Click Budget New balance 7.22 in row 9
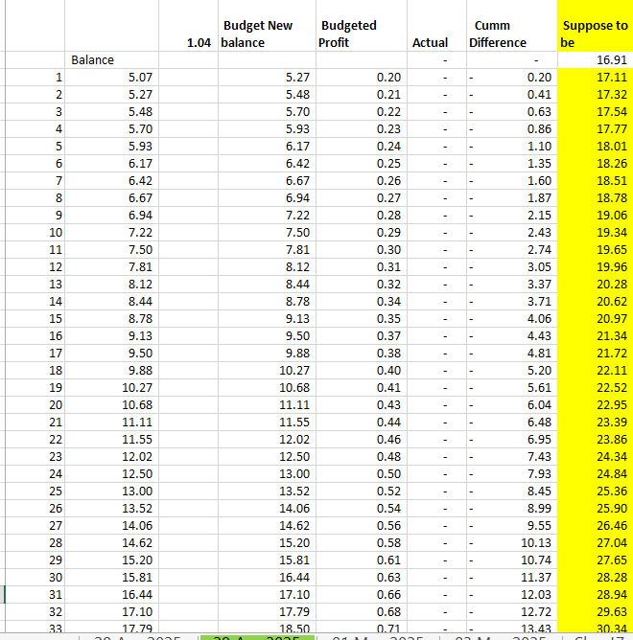This screenshot has height=640, width=633. click(x=267, y=216)
